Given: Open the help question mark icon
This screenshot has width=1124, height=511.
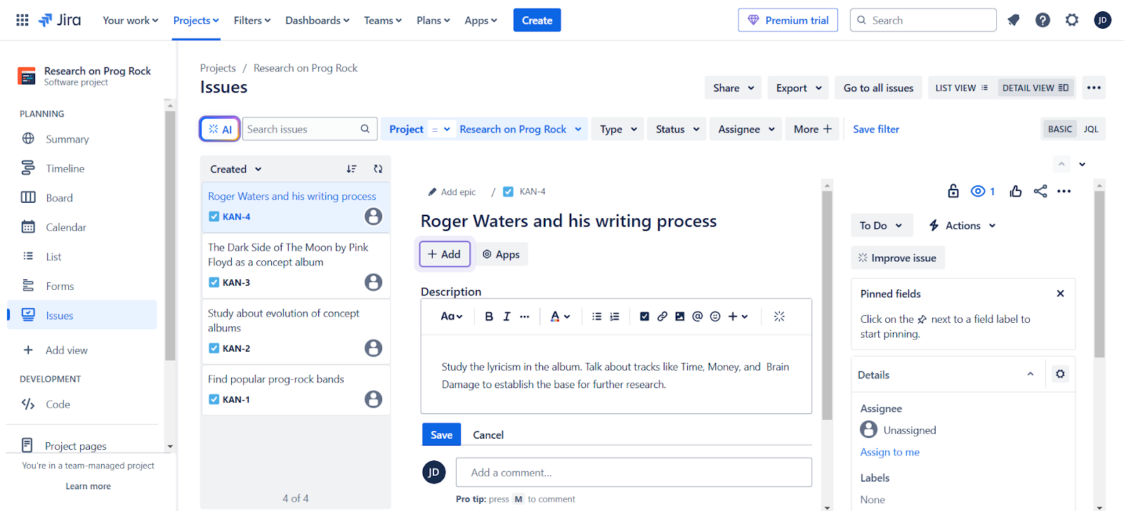Looking at the screenshot, I should [x=1043, y=20].
